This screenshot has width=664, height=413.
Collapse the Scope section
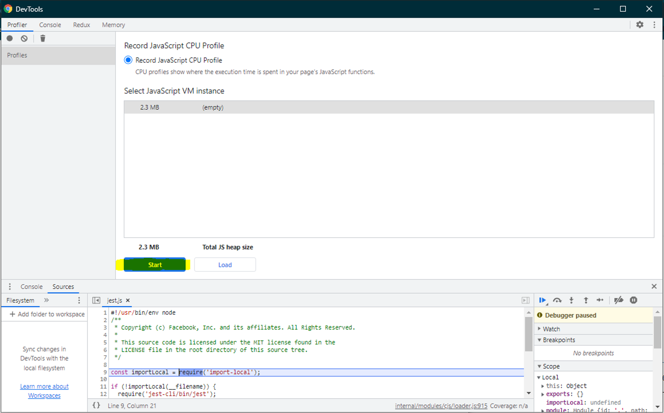[539, 366]
